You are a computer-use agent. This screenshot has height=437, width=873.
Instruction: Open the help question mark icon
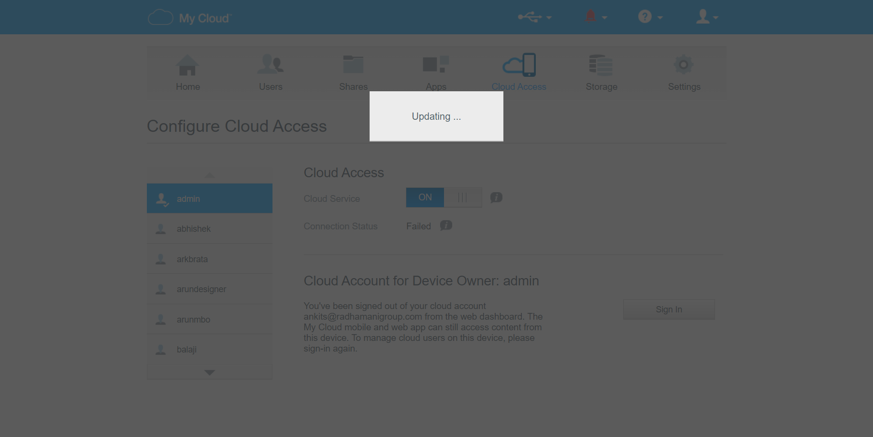(x=645, y=17)
